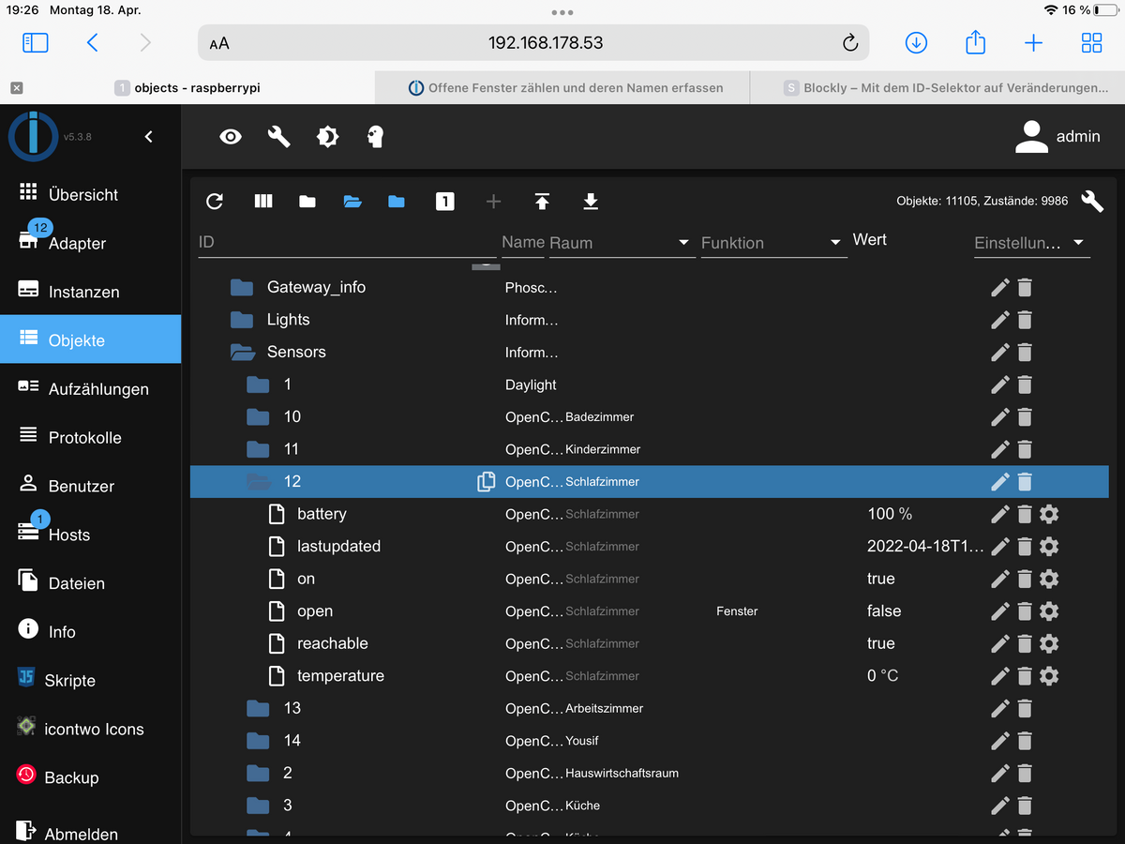Click the download objects arrow icon

591,201
